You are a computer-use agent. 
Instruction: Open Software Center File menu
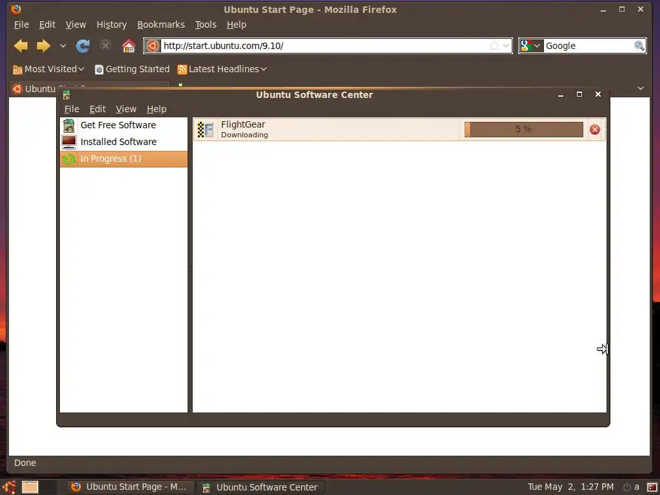point(72,109)
